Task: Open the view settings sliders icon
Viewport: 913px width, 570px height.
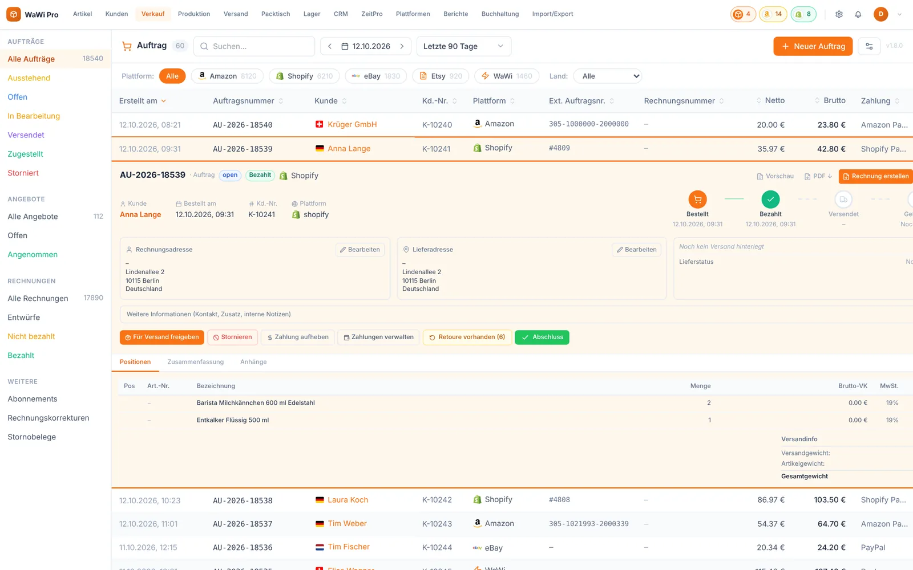Action: point(869,46)
